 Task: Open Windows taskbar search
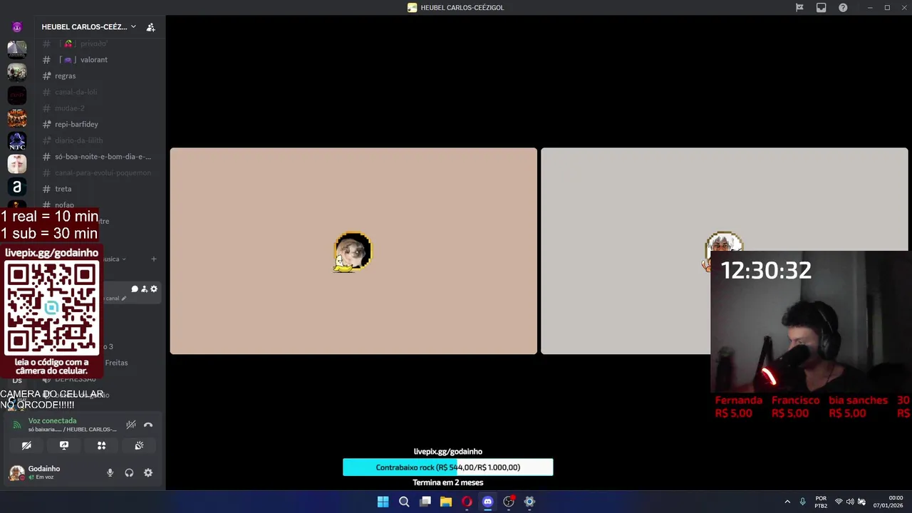click(404, 502)
